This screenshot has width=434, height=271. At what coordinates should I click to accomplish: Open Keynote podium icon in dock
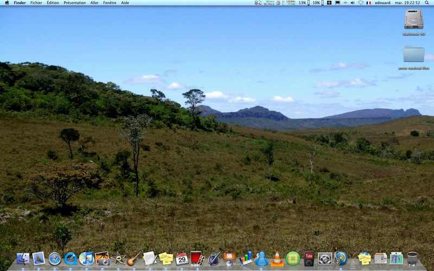(x=229, y=259)
